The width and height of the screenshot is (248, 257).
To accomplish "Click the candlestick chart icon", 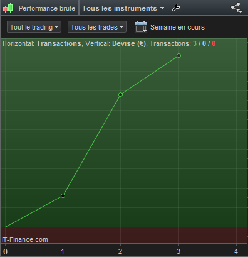I will pos(8,8).
